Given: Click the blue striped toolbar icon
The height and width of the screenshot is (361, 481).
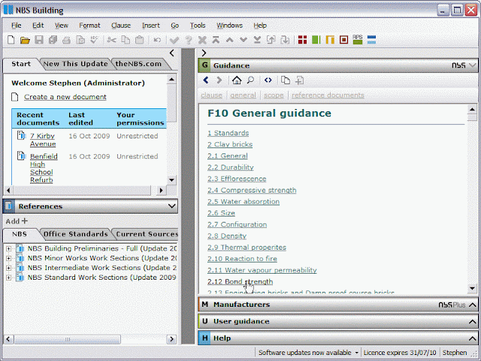Looking at the screenshot, I should click(371, 40).
